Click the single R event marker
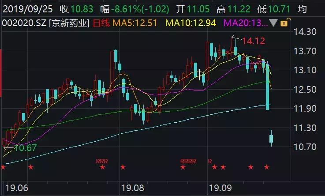The height and width of the screenshot is (196, 325). [x=210, y=161]
